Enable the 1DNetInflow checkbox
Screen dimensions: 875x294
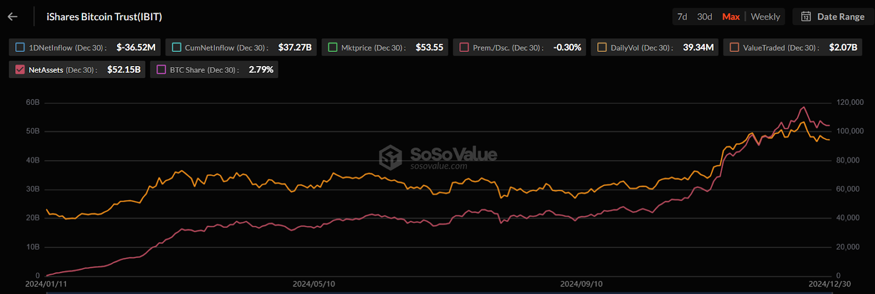point(20,48)
